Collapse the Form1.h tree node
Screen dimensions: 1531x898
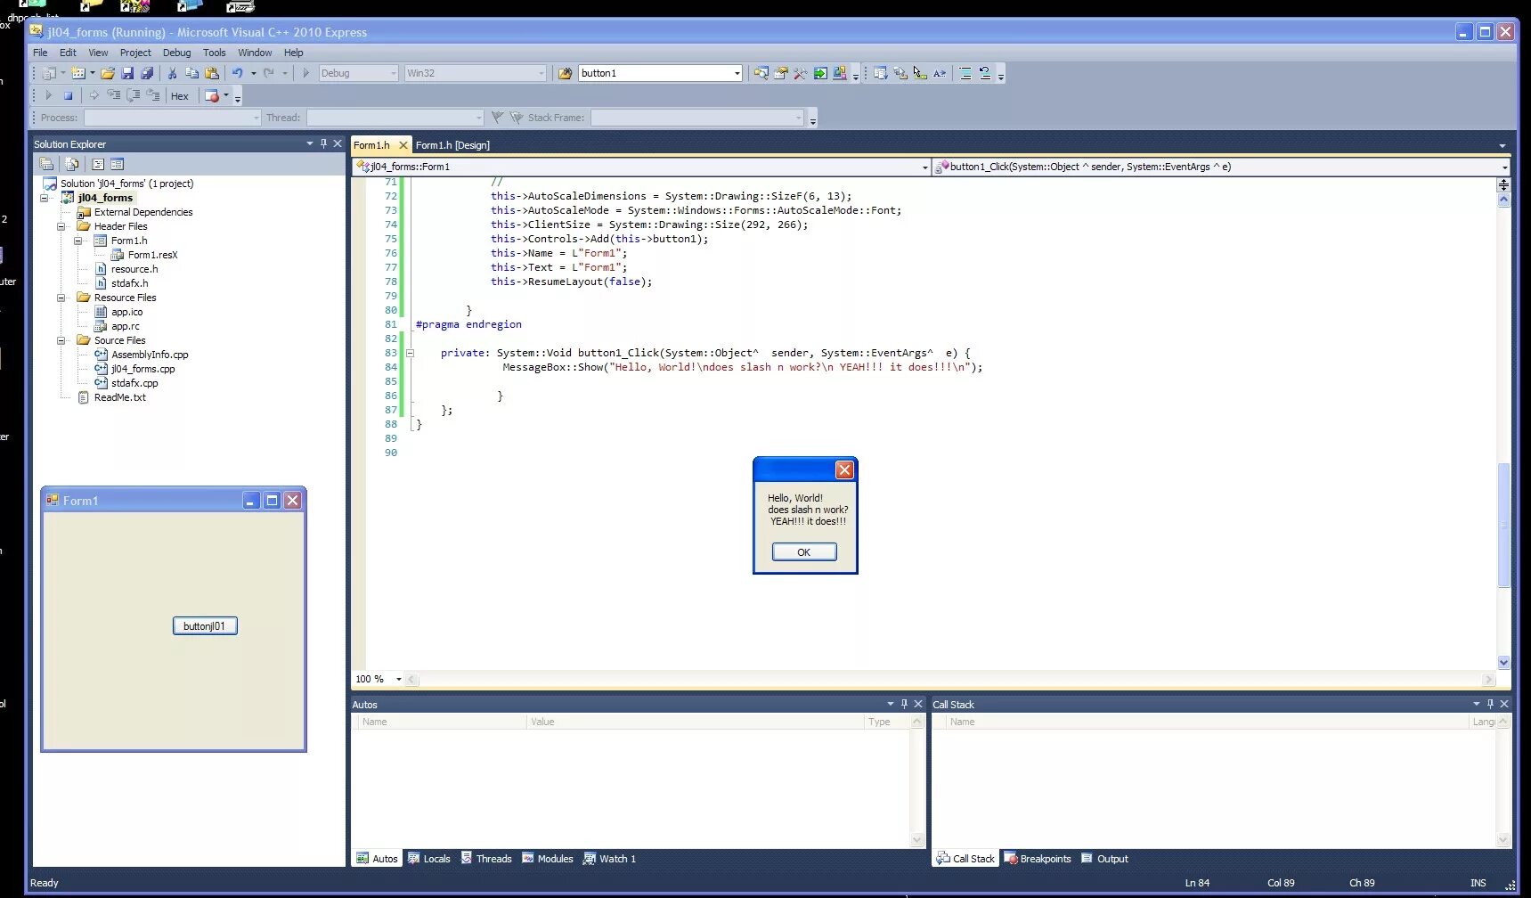tap(78, 241)
